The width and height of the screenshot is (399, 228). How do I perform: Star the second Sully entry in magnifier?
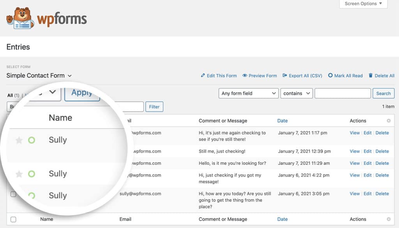point(19,174)
